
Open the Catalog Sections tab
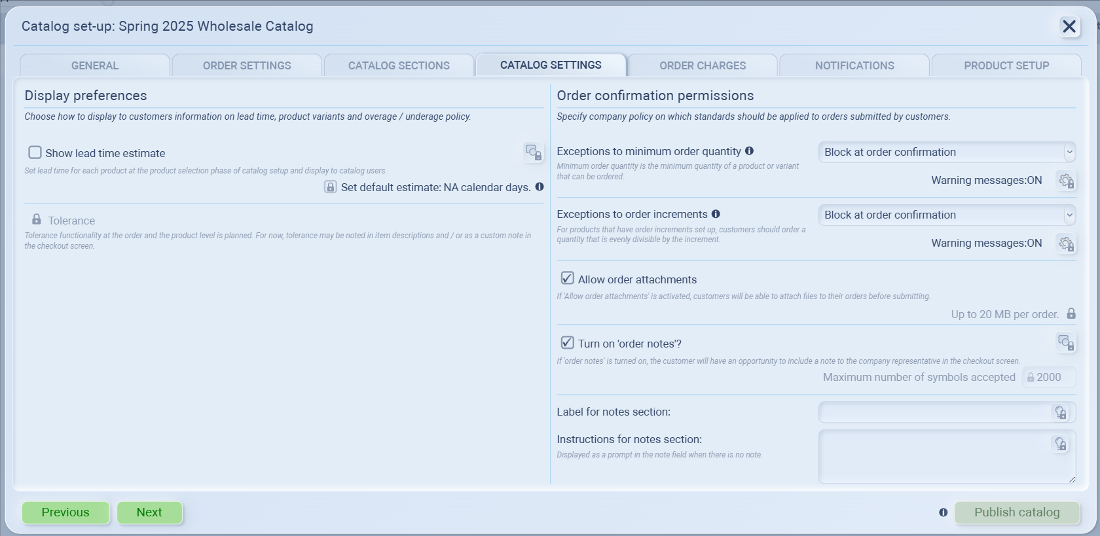click(x=399, y=65)
